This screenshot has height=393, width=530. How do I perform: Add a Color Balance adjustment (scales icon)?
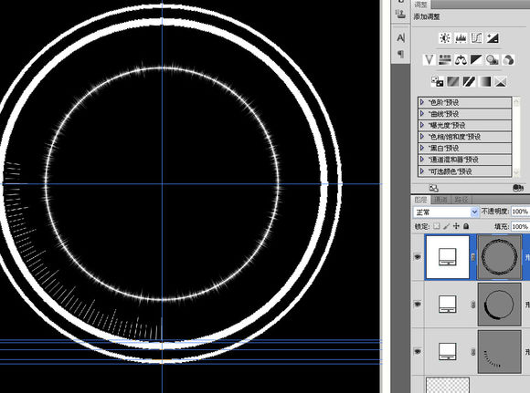click(x=461, y=60)
